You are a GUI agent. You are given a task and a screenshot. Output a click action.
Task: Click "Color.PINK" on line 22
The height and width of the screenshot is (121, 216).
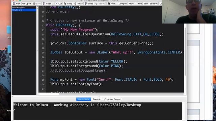[109, 66]
